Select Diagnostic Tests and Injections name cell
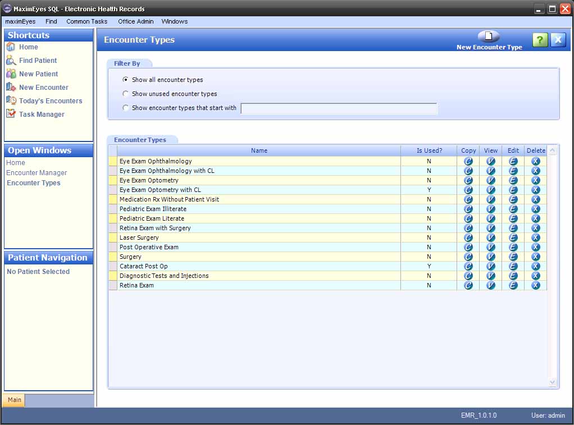574x425 pixels. [x=259, y=276]
